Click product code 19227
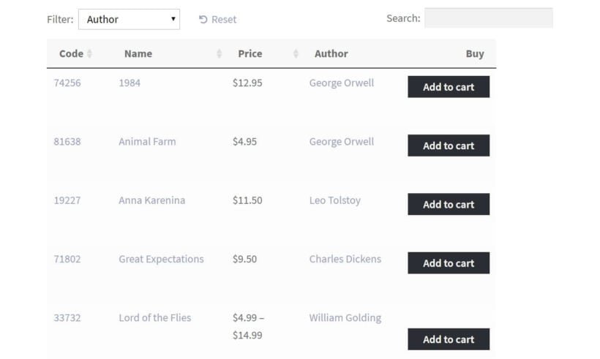The width and height of the screenshot is (600, 359). (67, 200)
